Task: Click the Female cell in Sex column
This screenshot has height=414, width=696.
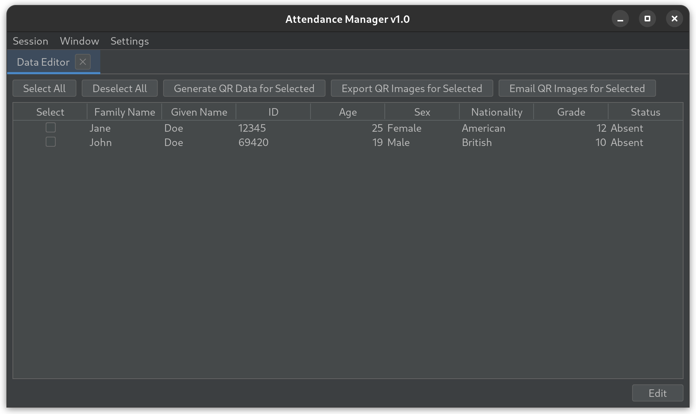Action: click(422, 128)
